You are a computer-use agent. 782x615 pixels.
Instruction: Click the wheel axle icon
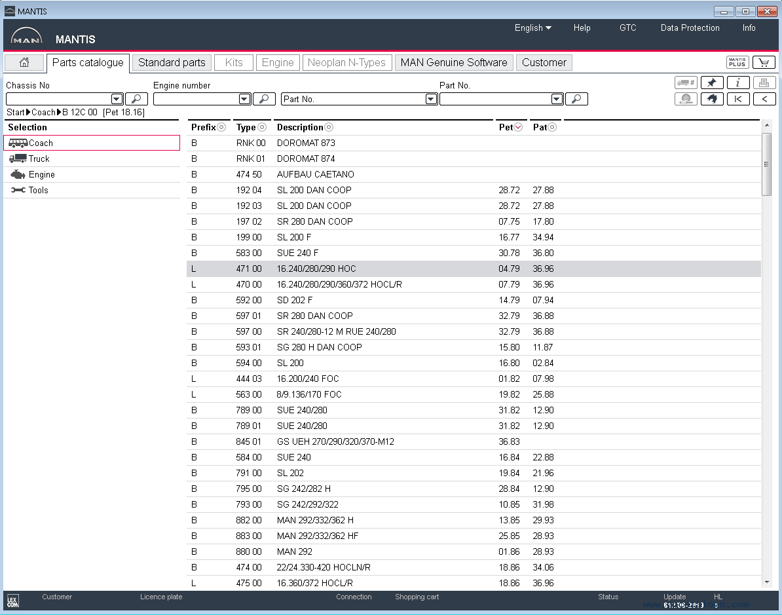(686, 99)
